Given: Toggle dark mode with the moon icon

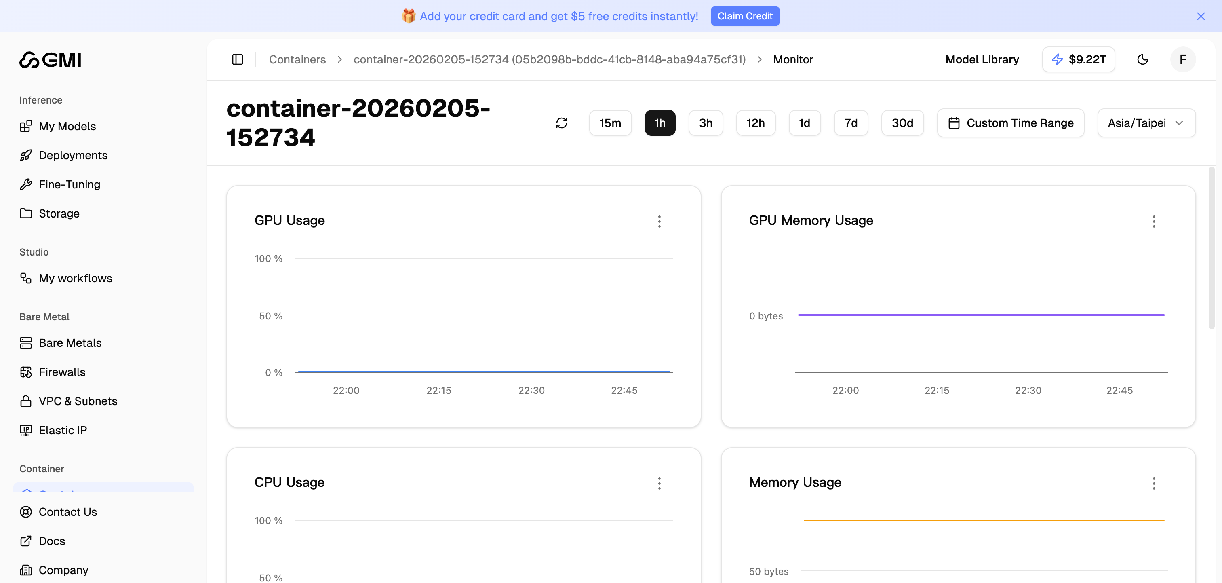Looking at the screenshot, I should coord(1143,59).
